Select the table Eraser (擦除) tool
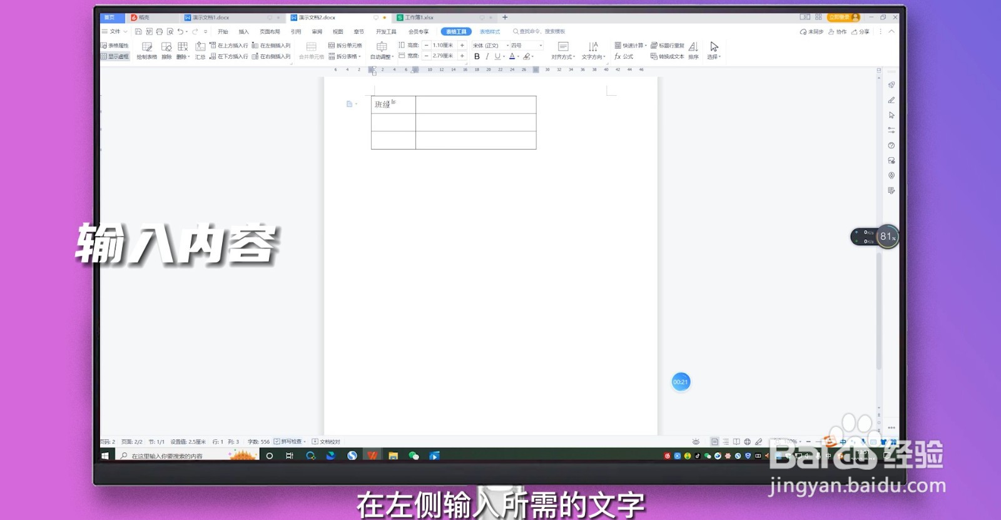The height and width of the screenshot is (520, 1001). click(166, 51)
